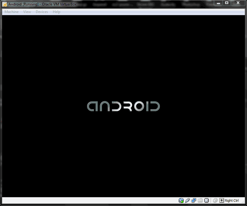Click the Right Ctrl host key label

(232, 201)
